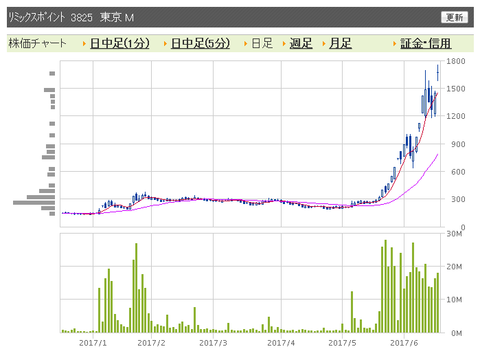Click the 300 price axis label
480x360 pixels.
coord(458,199)
